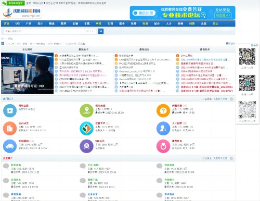Click the 微信注册 button in the banner
The height and width of the screenshot is (201, 260).
[x=144, y=13]
